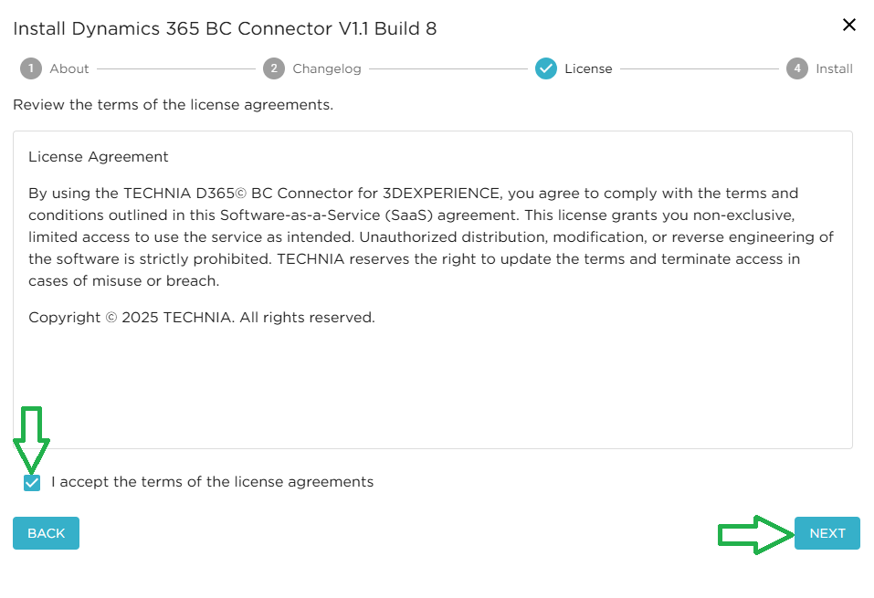Viewport: 874px width, 598px height.
Task: Click the 'I accept the terms' label text
Action: click(212, 482)
